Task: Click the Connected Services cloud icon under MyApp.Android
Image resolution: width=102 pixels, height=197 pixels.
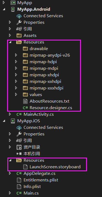Action: (19, 16)
